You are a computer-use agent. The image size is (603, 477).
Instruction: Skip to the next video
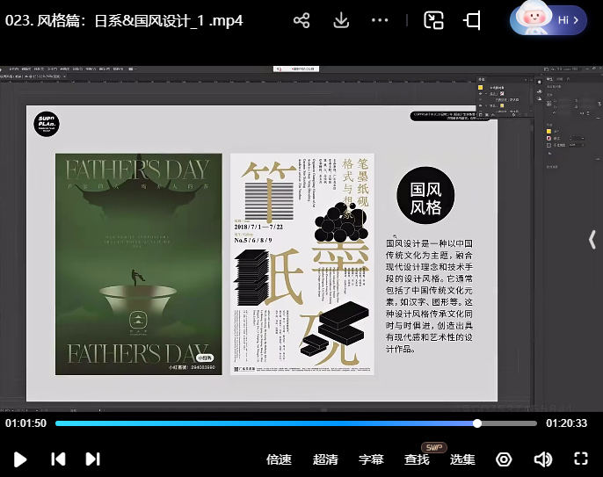[x=92, y=459]
